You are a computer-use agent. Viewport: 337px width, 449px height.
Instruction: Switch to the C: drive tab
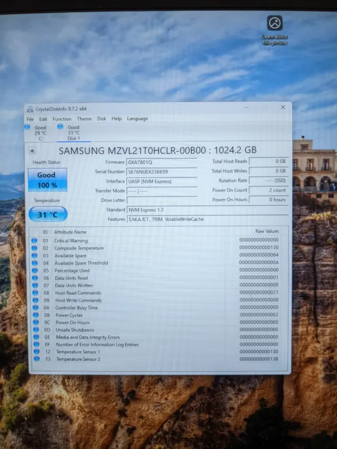click(40, 133)
